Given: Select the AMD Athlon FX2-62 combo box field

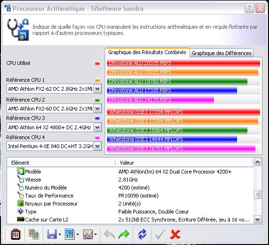Looking at the screenshot, I should coord(54,89).
